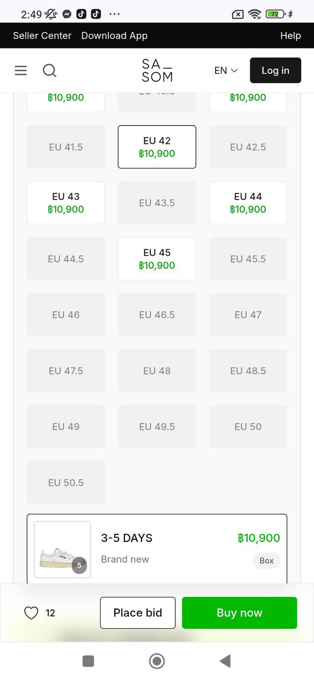This screenshot has height=680, width=314.
Task: Open Download App link
Action: click(x=114, y=35)
